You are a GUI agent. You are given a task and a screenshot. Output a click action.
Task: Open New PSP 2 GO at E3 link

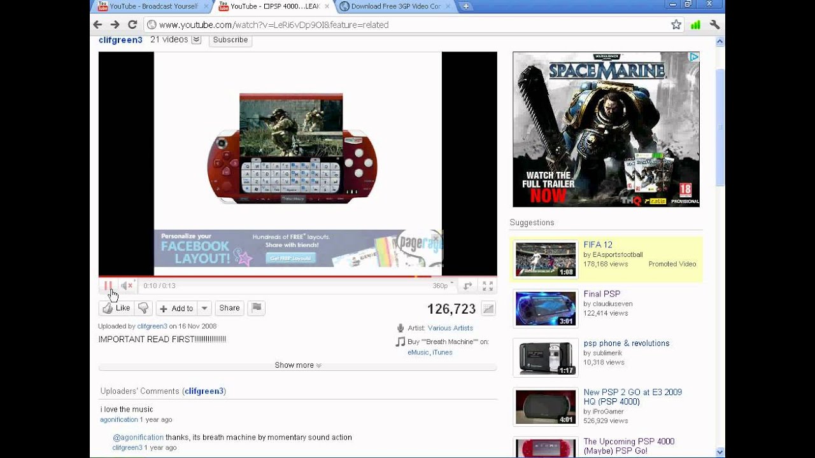click(x=633, y=397)
